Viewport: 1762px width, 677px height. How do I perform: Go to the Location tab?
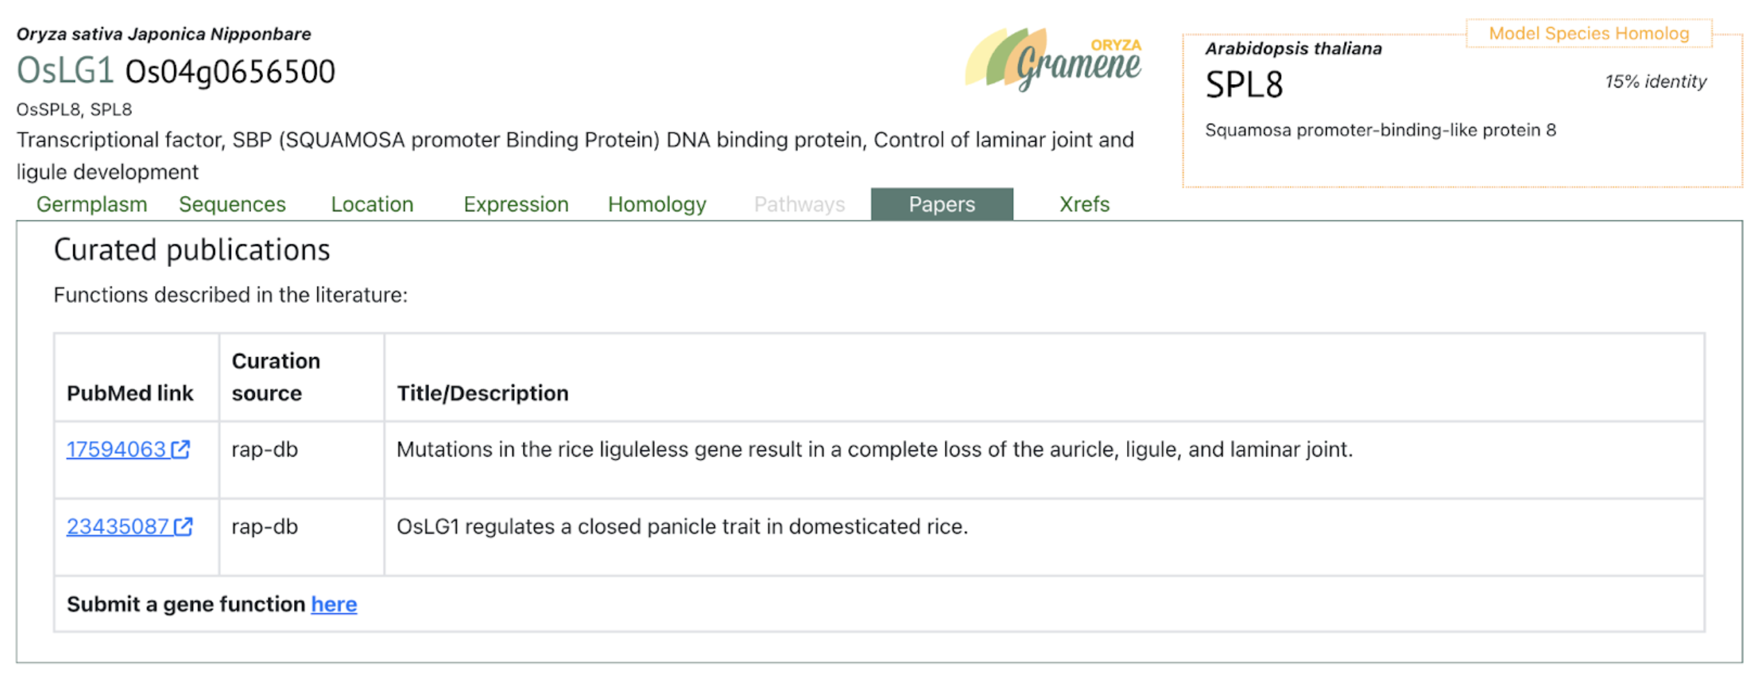(x=372, y=204)
